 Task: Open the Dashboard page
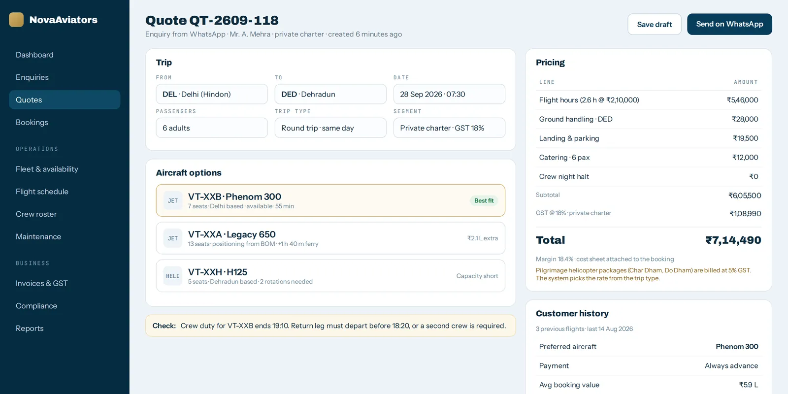[x=65, y=55]
